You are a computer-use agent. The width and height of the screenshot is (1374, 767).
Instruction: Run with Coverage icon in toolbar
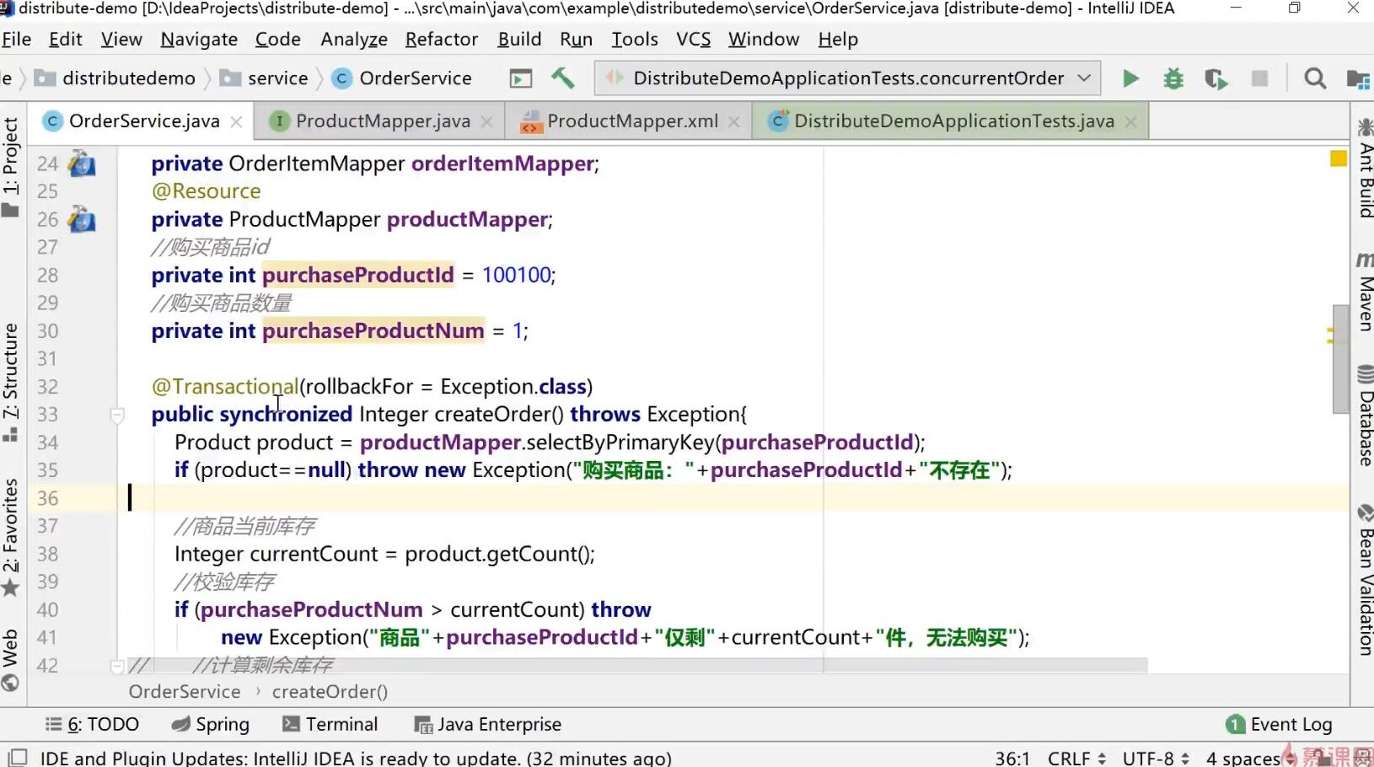coord(1215,79)
